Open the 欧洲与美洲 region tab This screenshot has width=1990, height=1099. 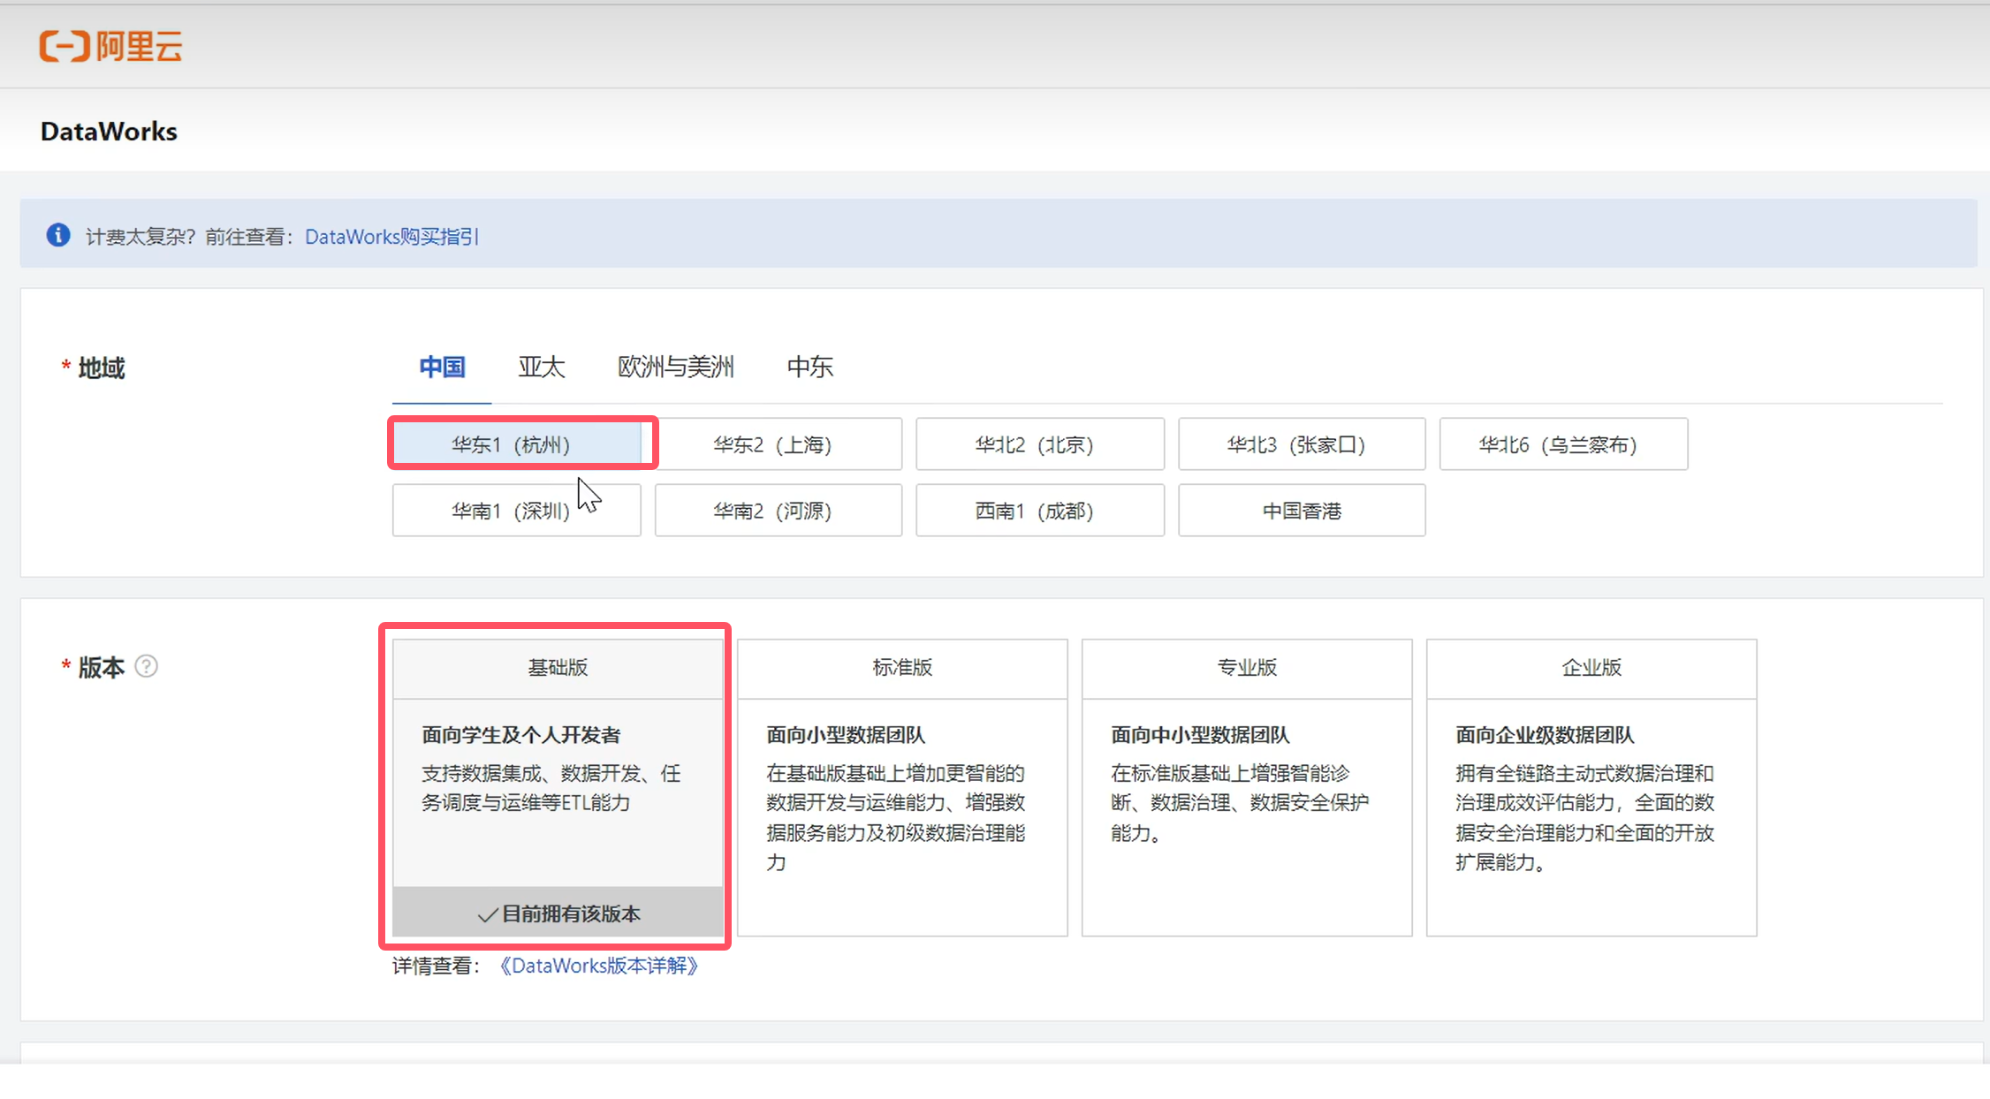click(675, 367)
